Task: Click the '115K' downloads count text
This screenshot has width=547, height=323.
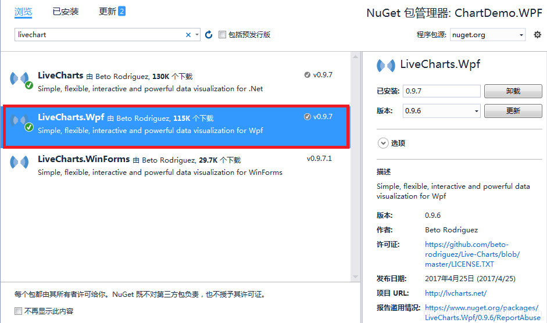Action: [x=181, y=119]
